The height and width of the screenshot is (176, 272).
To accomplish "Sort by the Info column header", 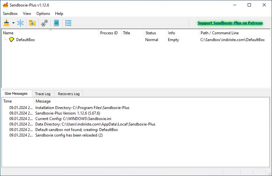I will pos(183,33).
